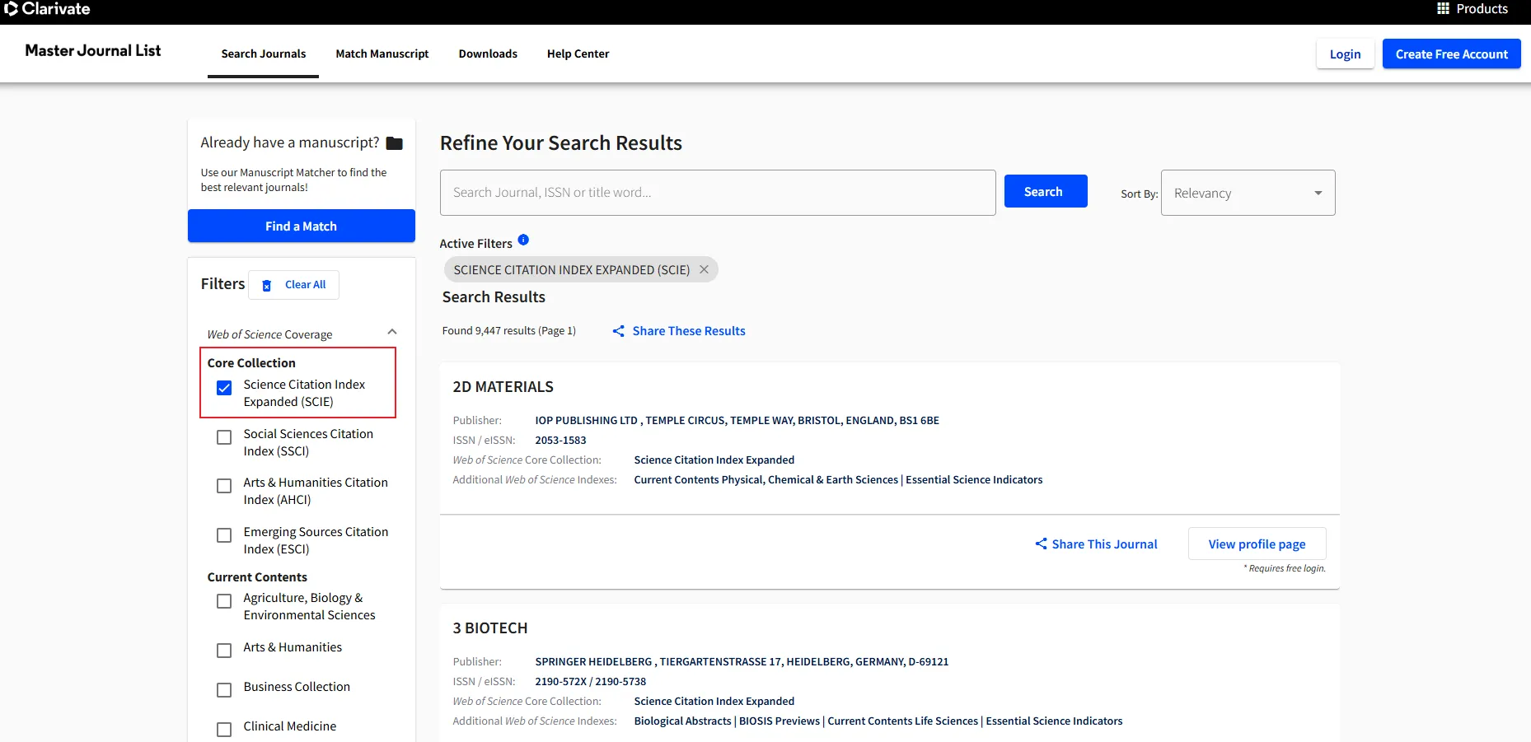Open the Products grid icon
The height and width of the screenshot is (742, 1531).
point(1443,9)
